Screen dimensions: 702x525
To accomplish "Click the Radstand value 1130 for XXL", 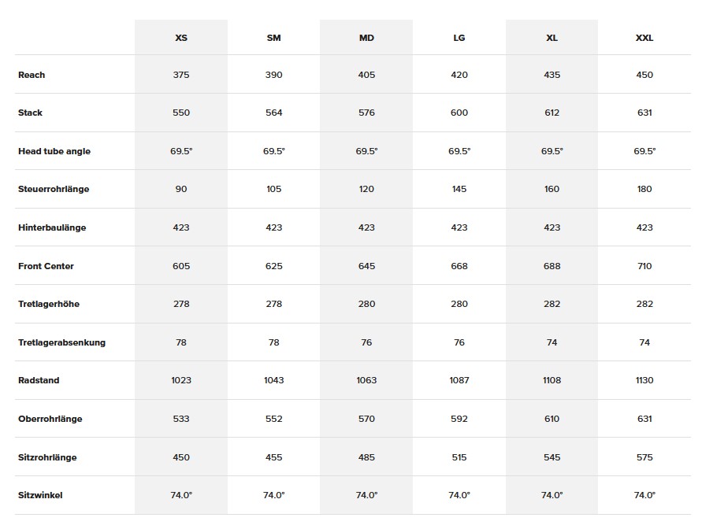I will [644, 380].
